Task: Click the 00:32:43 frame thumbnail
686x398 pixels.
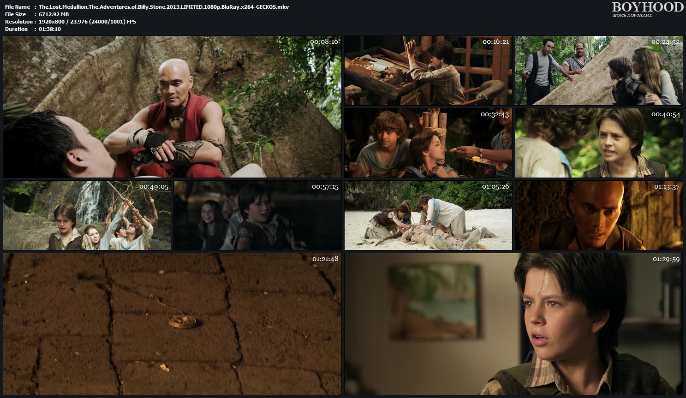Action: coord(428,143)
